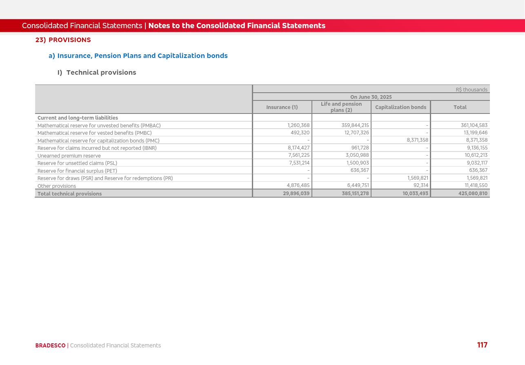Image resolution: width=525 pixels, height=365 pixels.
Task: Click the 'Technical provisions' subsection title
Action: (x=101, y=73)
